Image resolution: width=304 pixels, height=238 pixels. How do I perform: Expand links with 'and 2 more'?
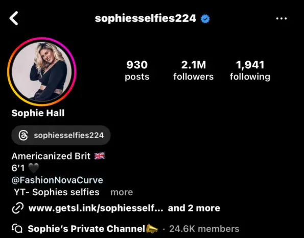tap(194, 208)
